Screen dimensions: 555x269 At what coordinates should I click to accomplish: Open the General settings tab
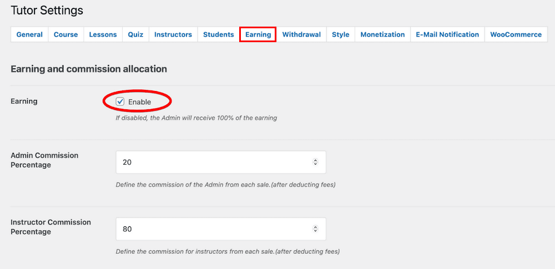(29, 34)
